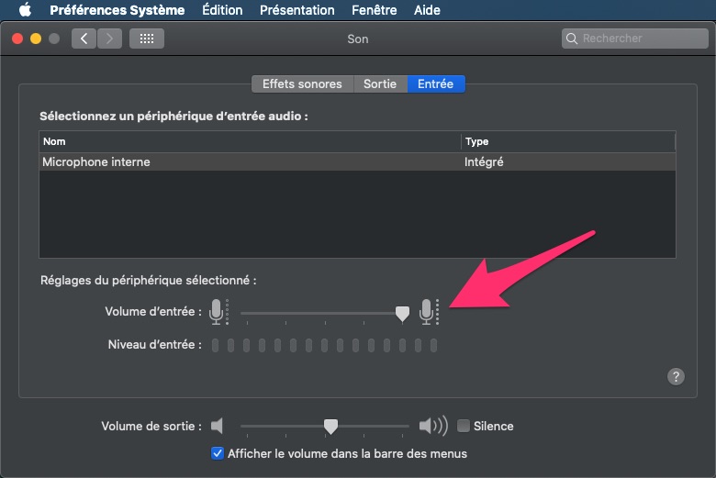Open the Préférences Système menu
The height and width of the screenshot is (478, 716).
(117, 10)
